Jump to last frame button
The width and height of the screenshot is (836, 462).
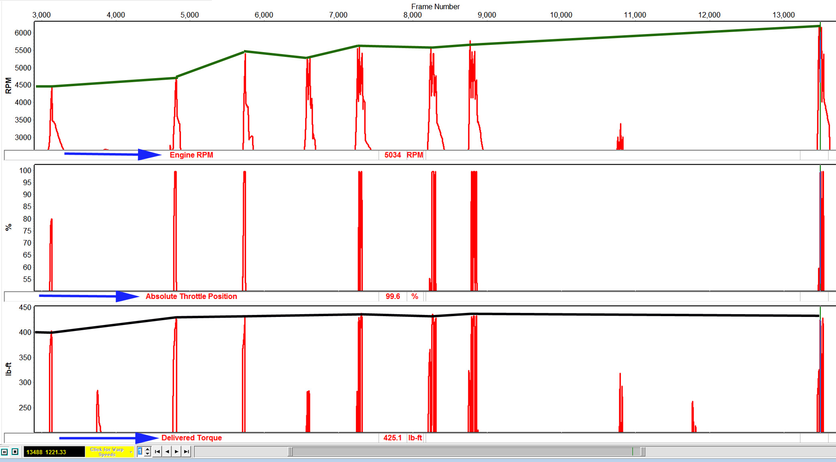coord(186,452)
